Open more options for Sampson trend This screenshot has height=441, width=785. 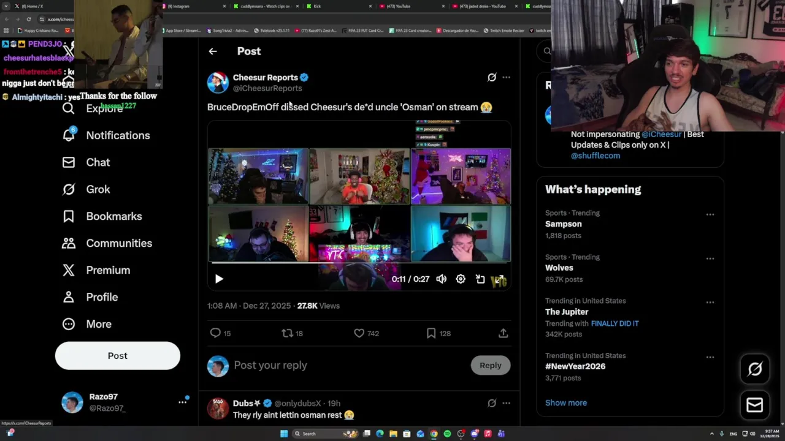pyautogui.click(x=710, y=214)
